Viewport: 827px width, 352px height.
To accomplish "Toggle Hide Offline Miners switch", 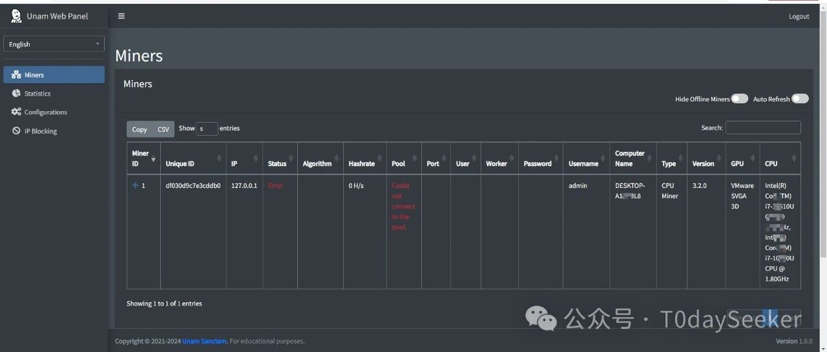I will (x=740, y=99).
